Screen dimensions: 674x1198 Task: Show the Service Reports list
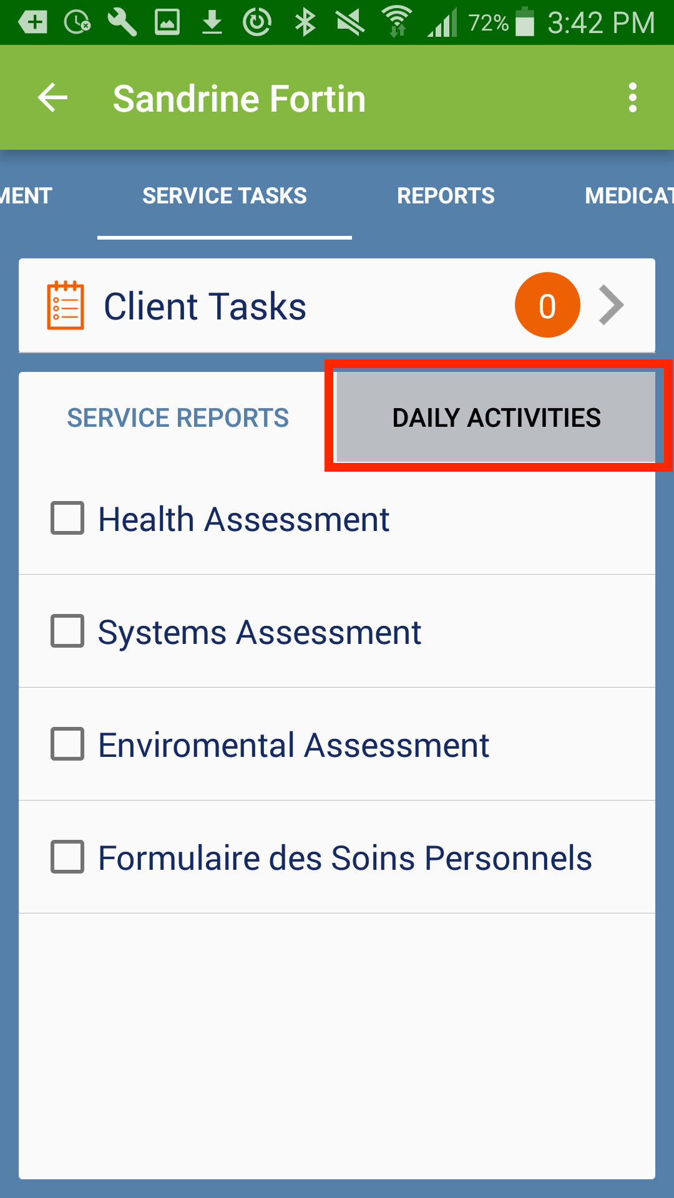(178, 417)
